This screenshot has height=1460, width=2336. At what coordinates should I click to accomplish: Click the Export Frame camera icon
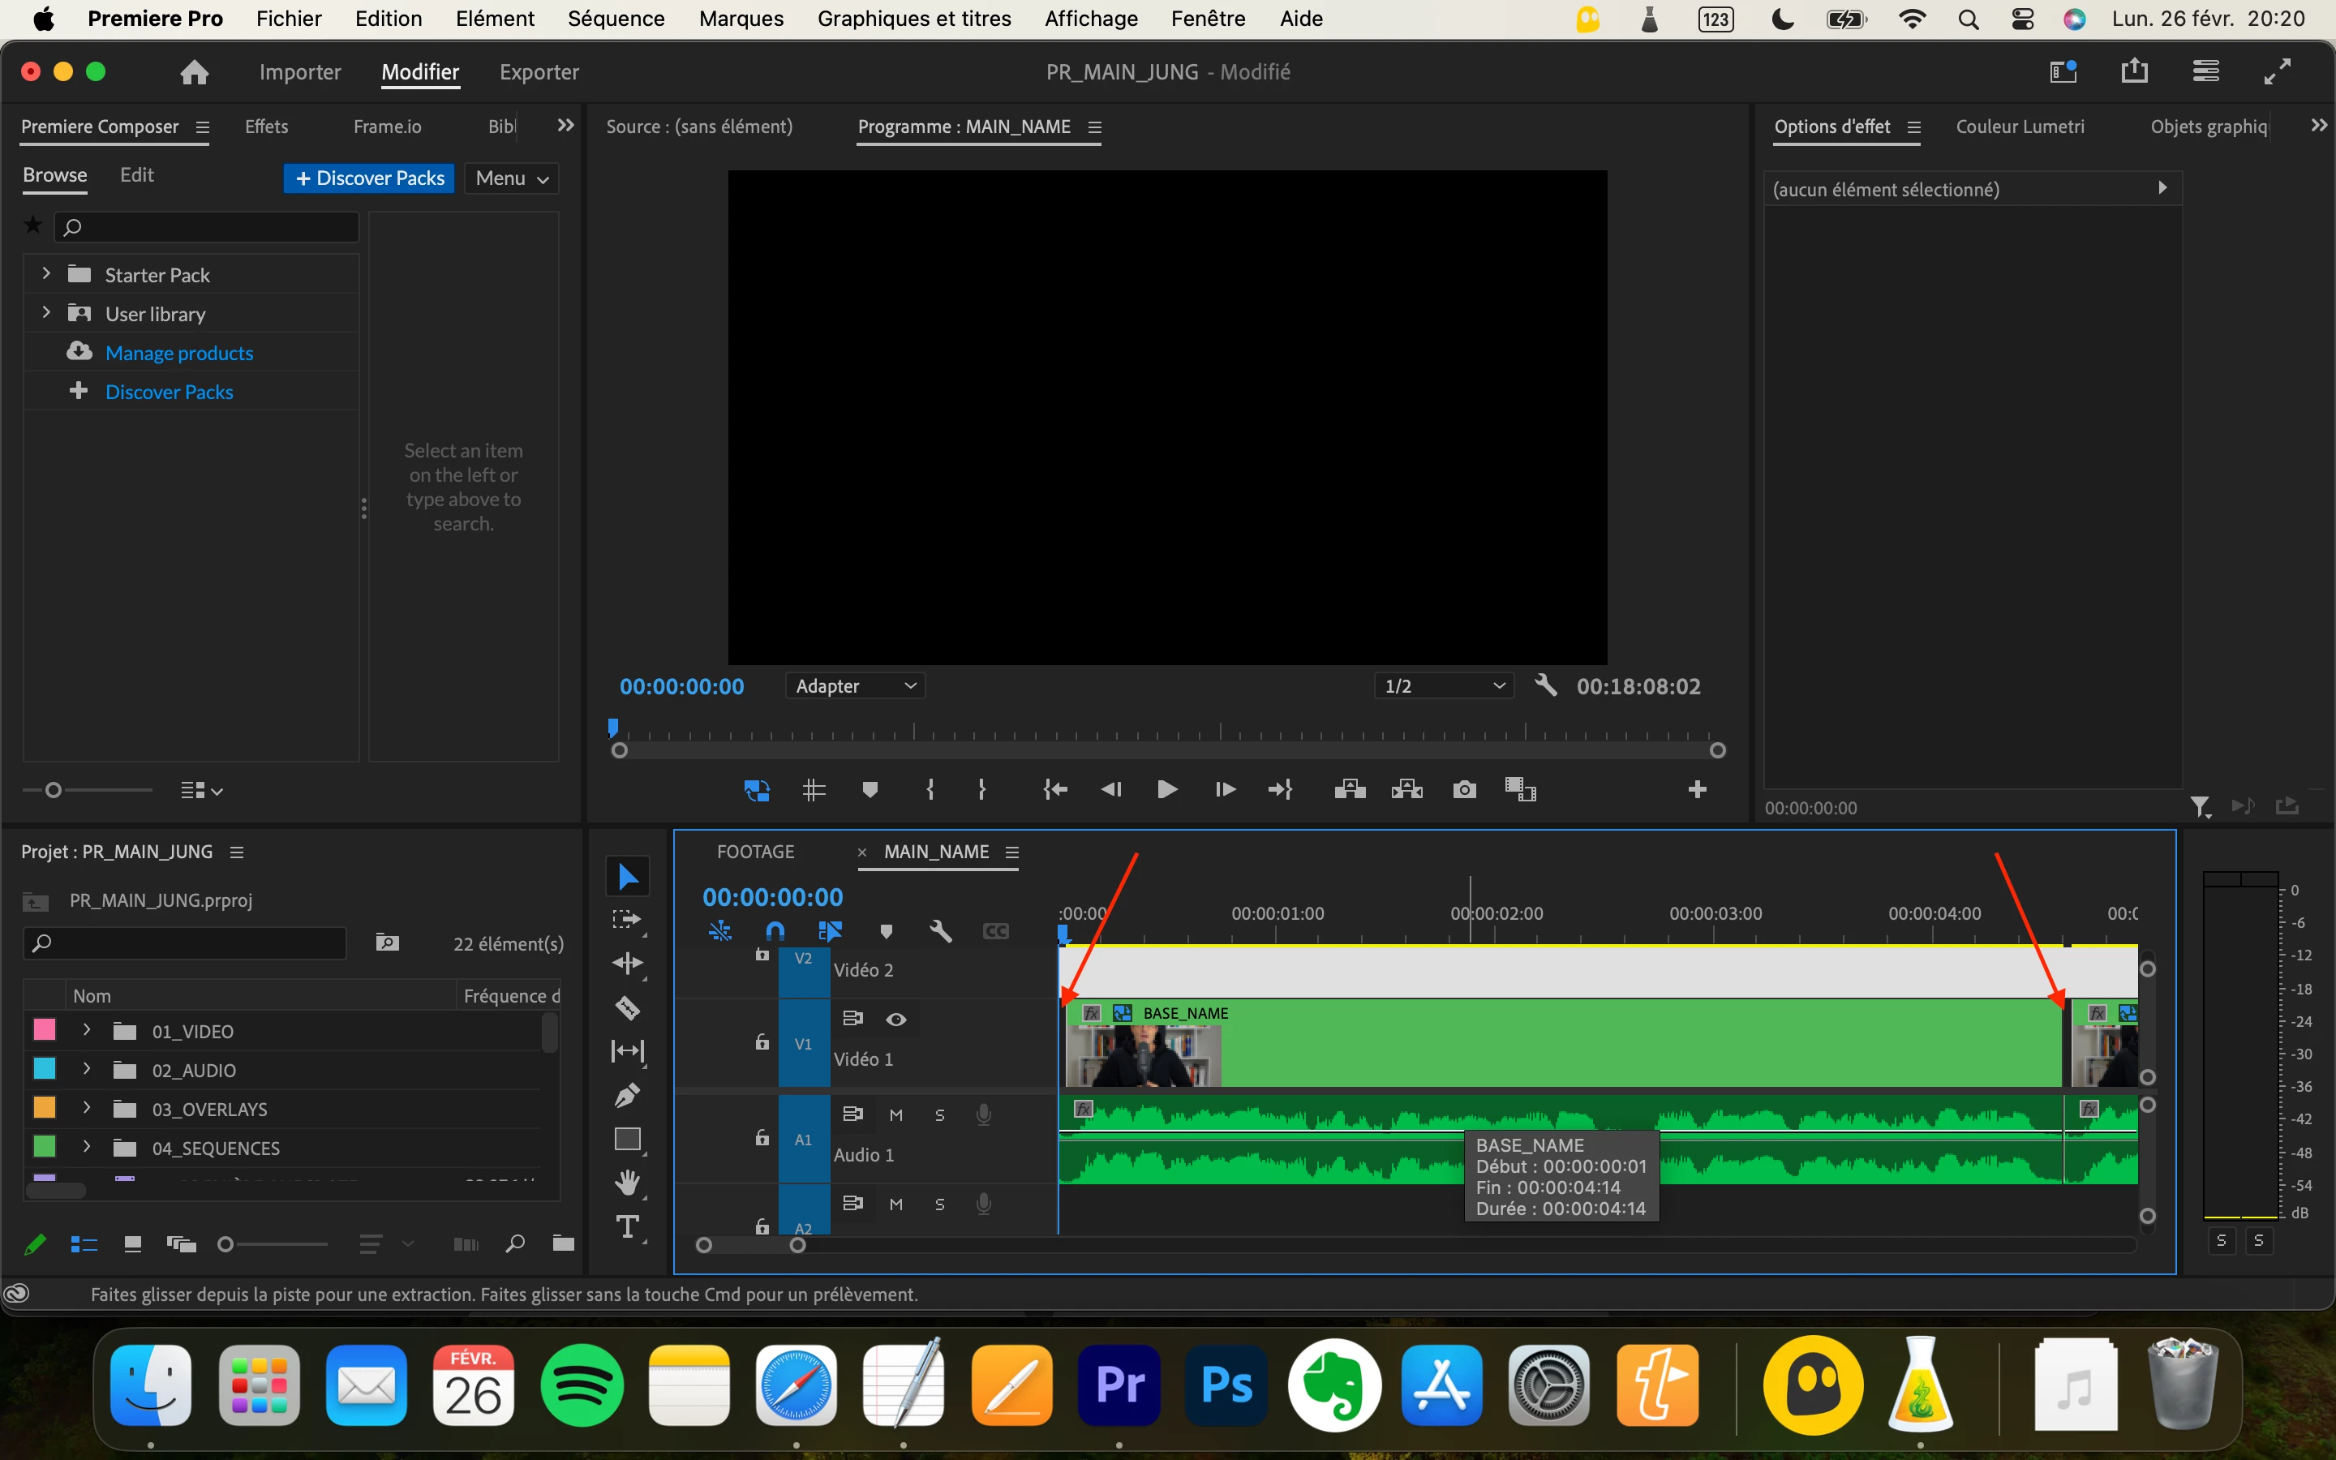point(1463,790)
